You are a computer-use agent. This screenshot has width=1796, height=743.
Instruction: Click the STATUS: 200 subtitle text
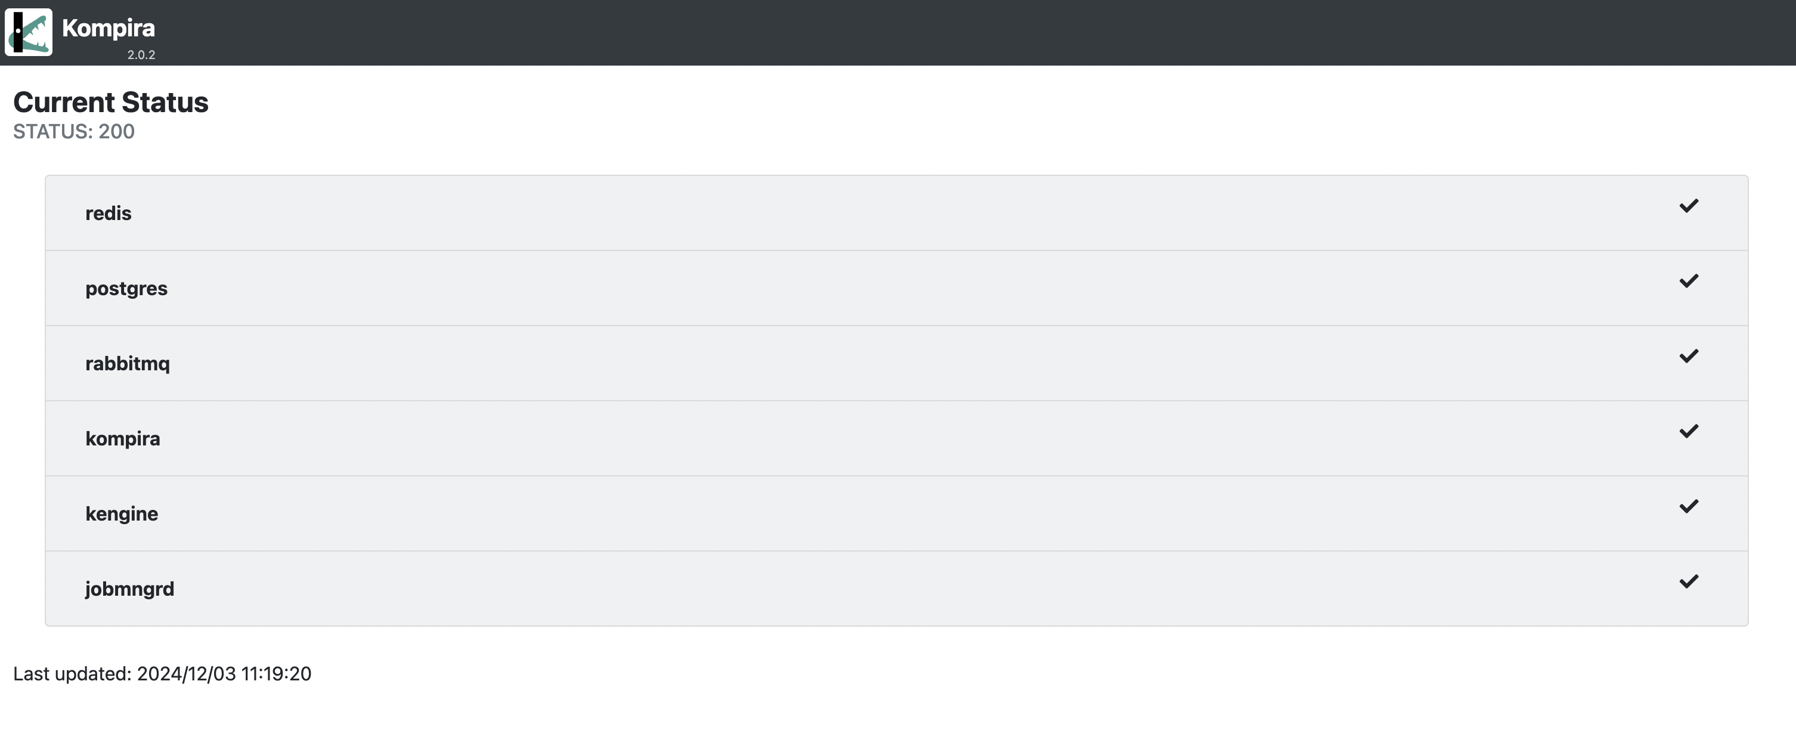point(74,132)
